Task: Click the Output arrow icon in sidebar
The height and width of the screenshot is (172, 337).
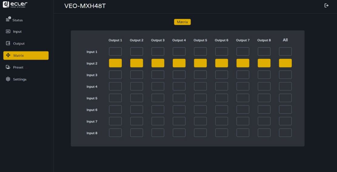Action: (x=8, y=43)
